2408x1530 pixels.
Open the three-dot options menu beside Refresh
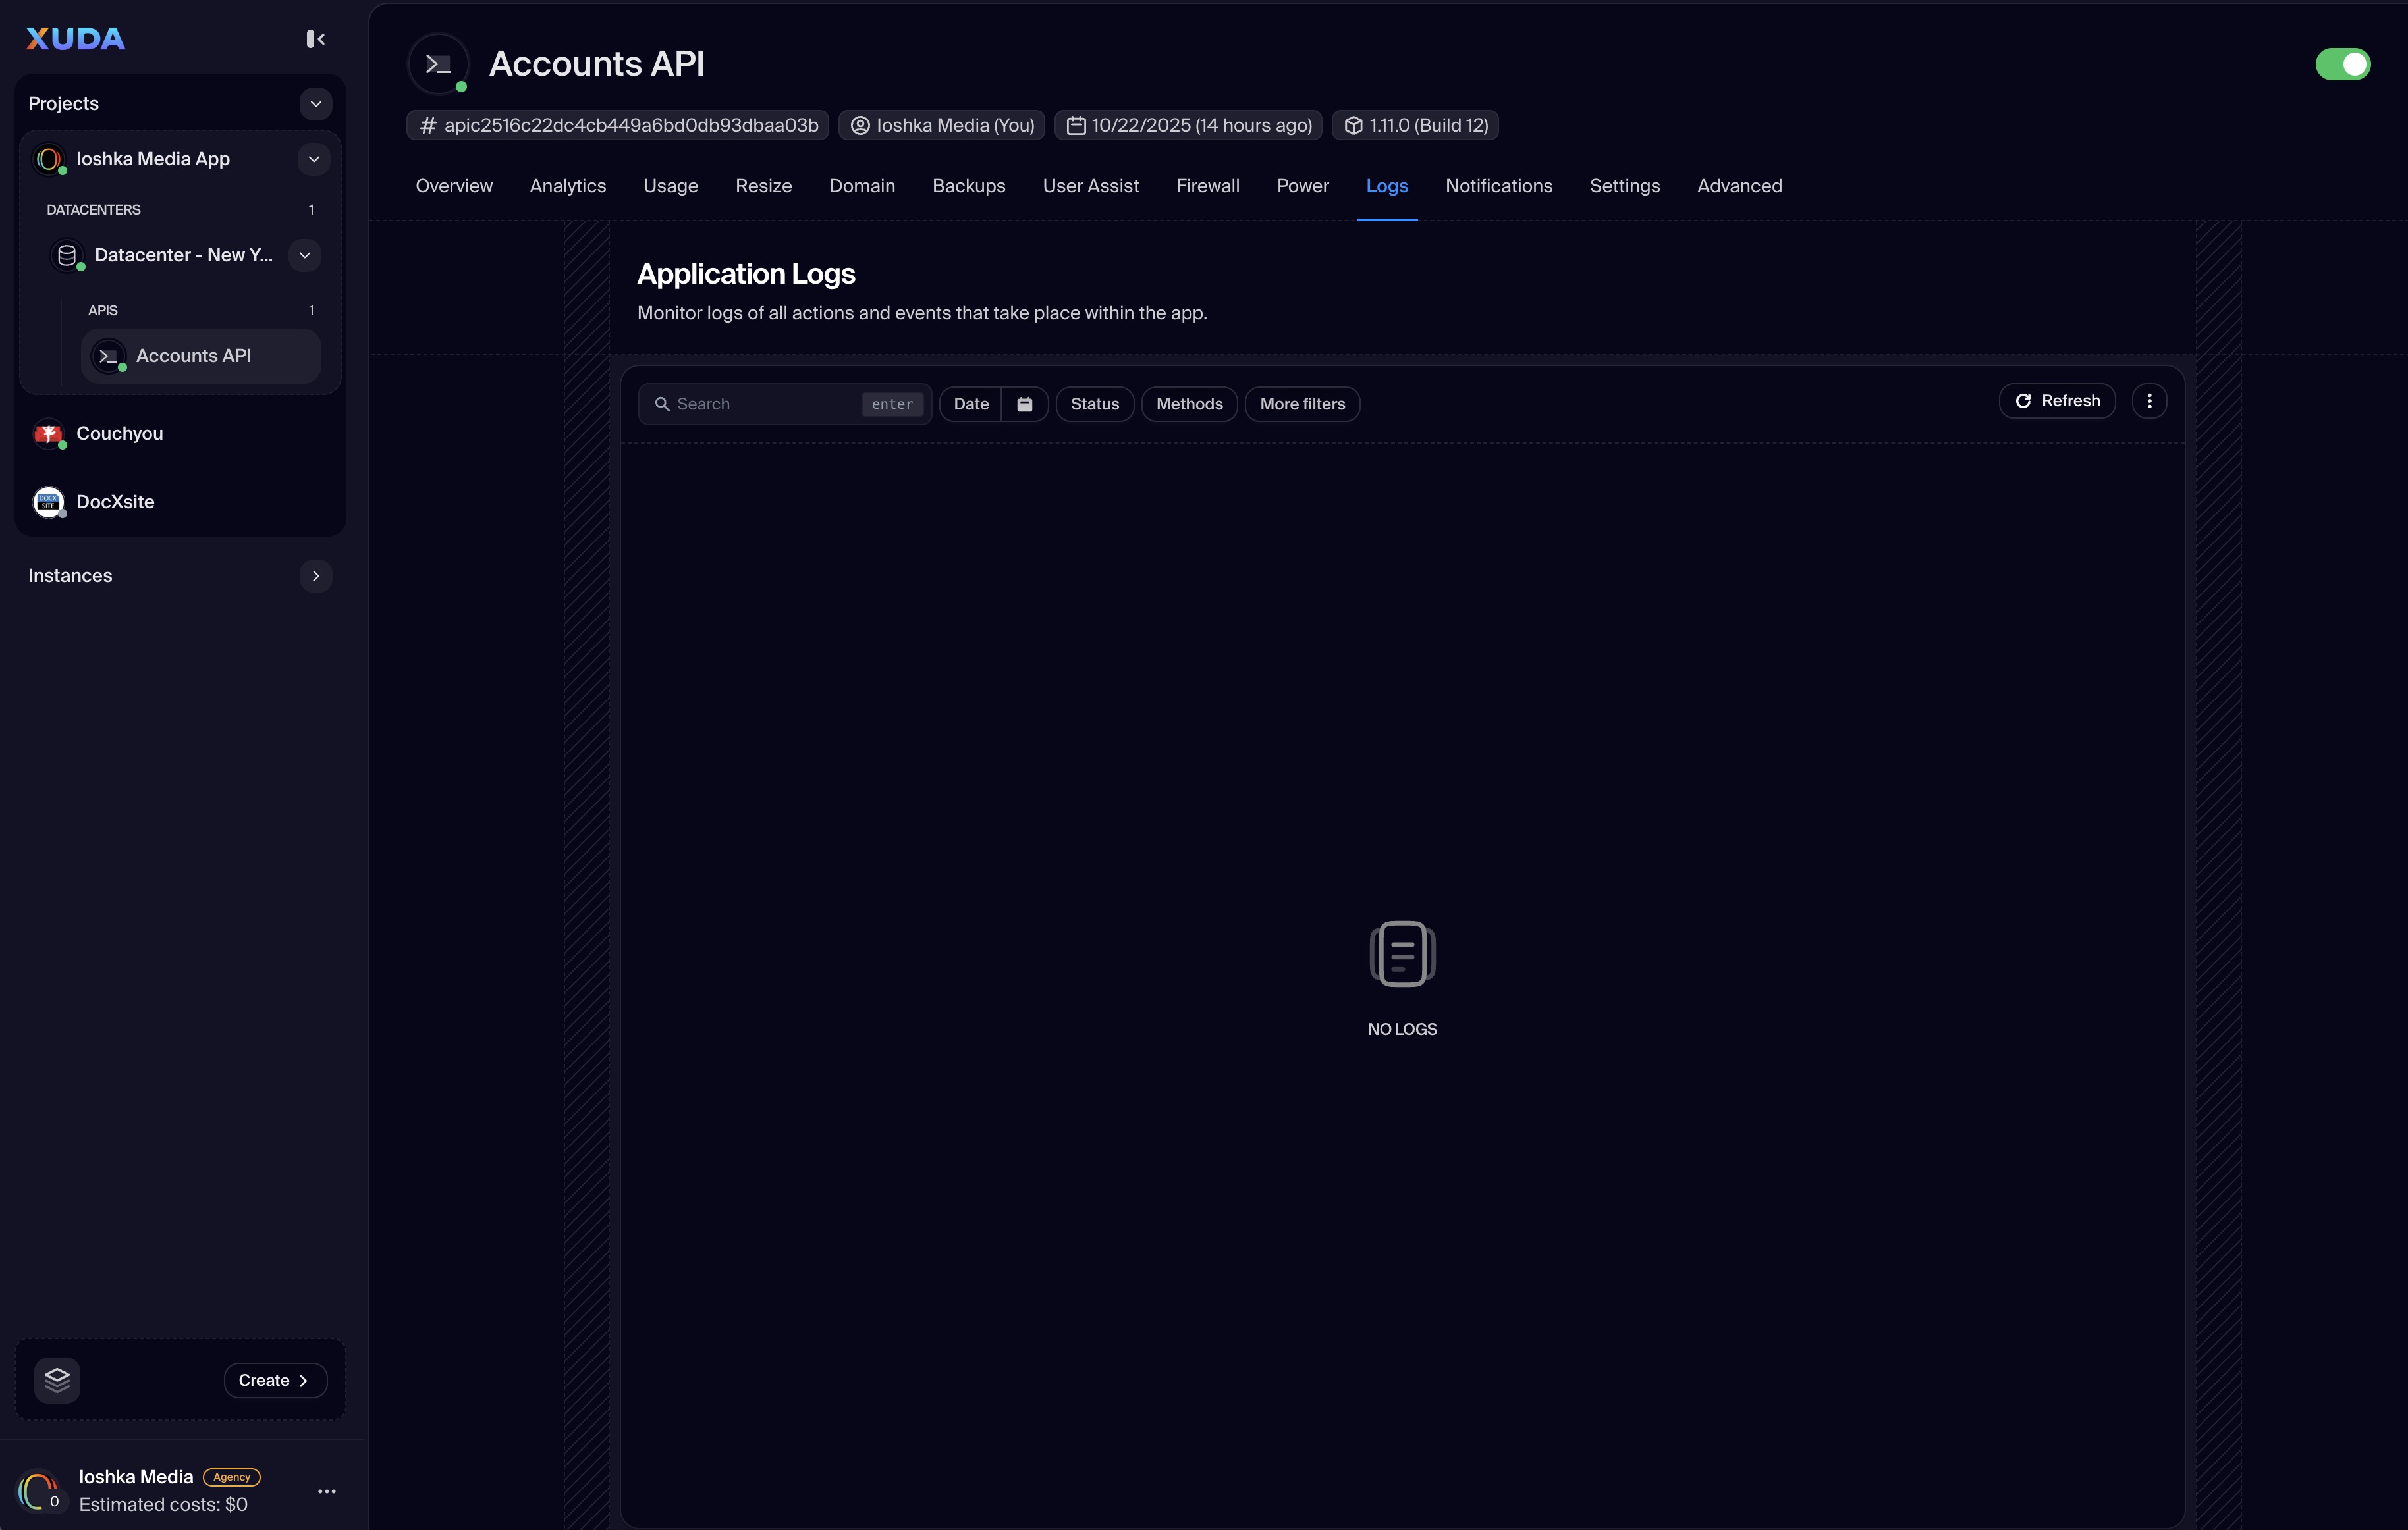point(2149,401)
